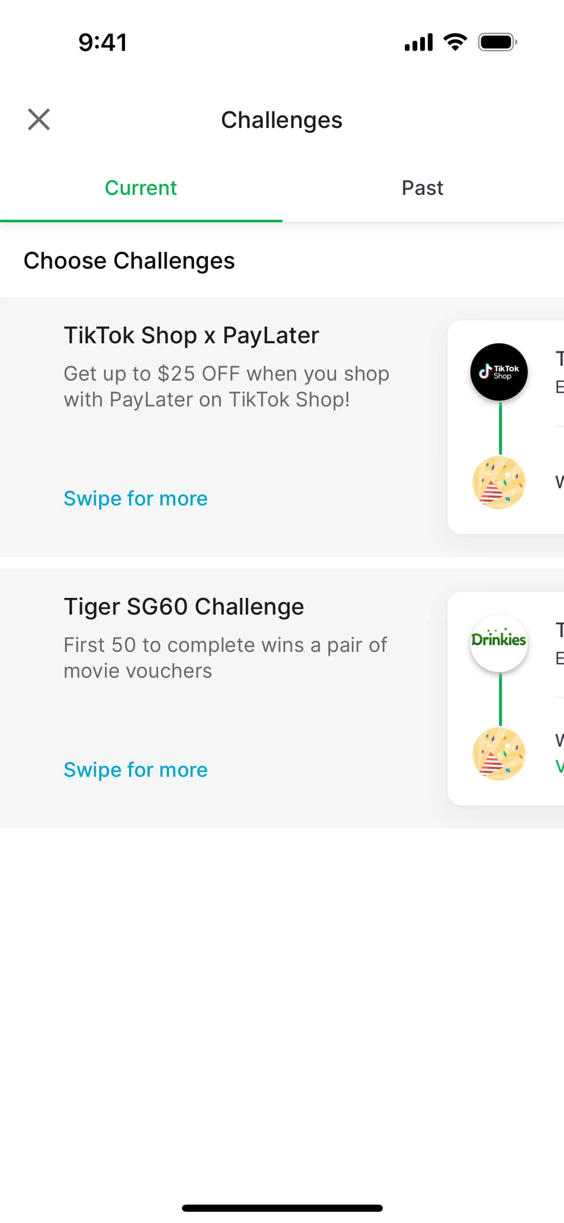Click the cellular signal bars icon
The width and height of the screenshot is (564, 1223).
point(418,42)
